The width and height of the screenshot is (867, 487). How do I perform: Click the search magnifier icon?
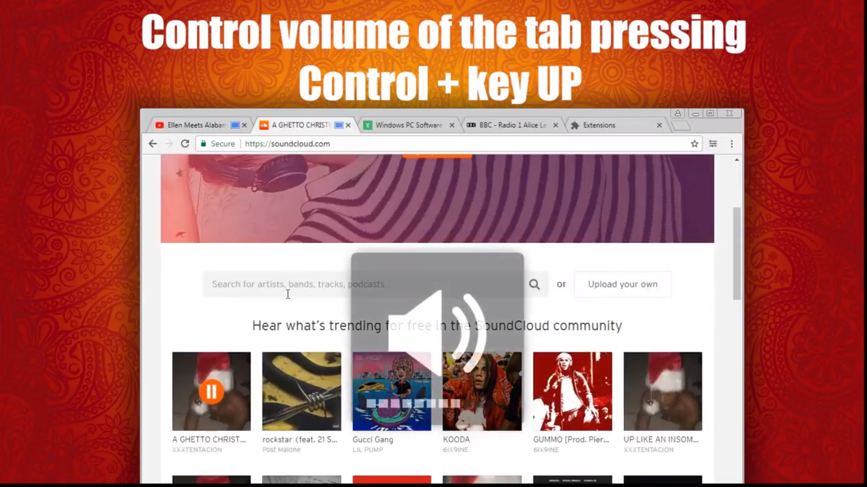pos(534,284)
